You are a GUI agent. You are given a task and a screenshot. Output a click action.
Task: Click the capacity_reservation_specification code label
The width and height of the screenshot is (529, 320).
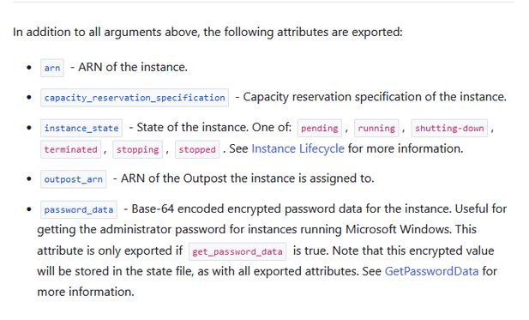point(135,98)
